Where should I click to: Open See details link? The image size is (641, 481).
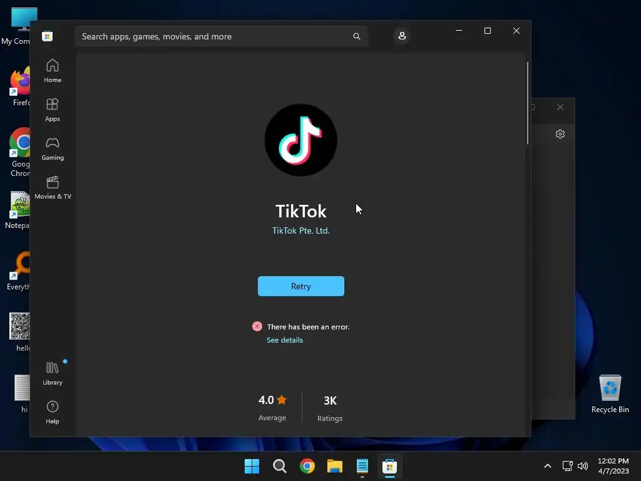285,340
